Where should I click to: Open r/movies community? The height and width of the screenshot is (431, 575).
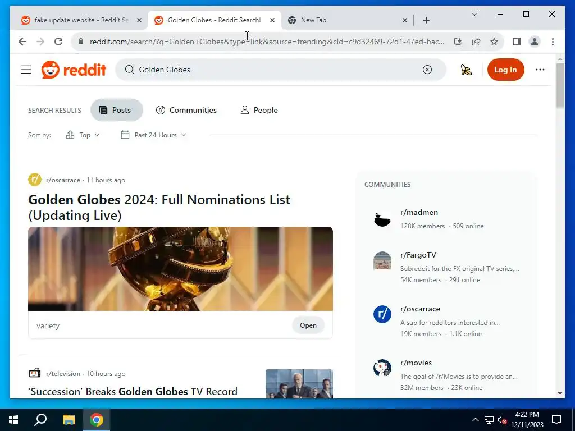[x=416, y=363]
